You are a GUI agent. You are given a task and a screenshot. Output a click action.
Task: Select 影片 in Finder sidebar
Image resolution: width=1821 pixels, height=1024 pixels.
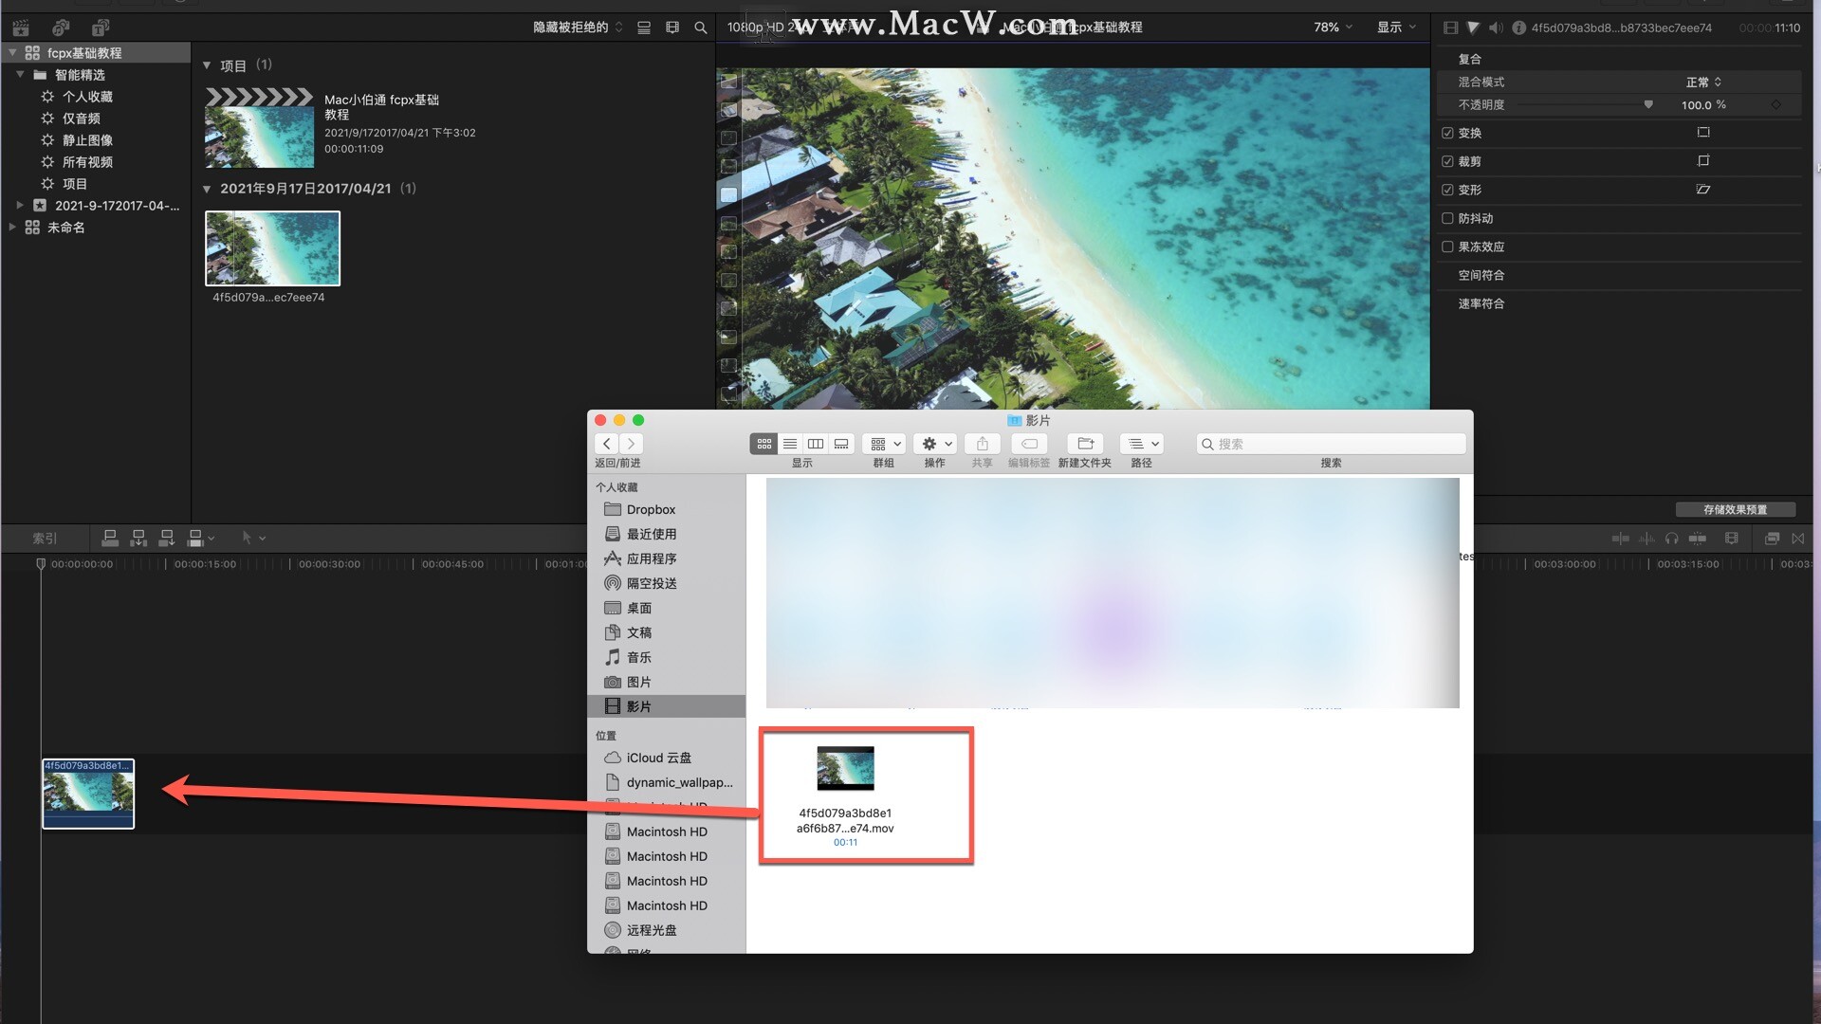pos(638,706)
